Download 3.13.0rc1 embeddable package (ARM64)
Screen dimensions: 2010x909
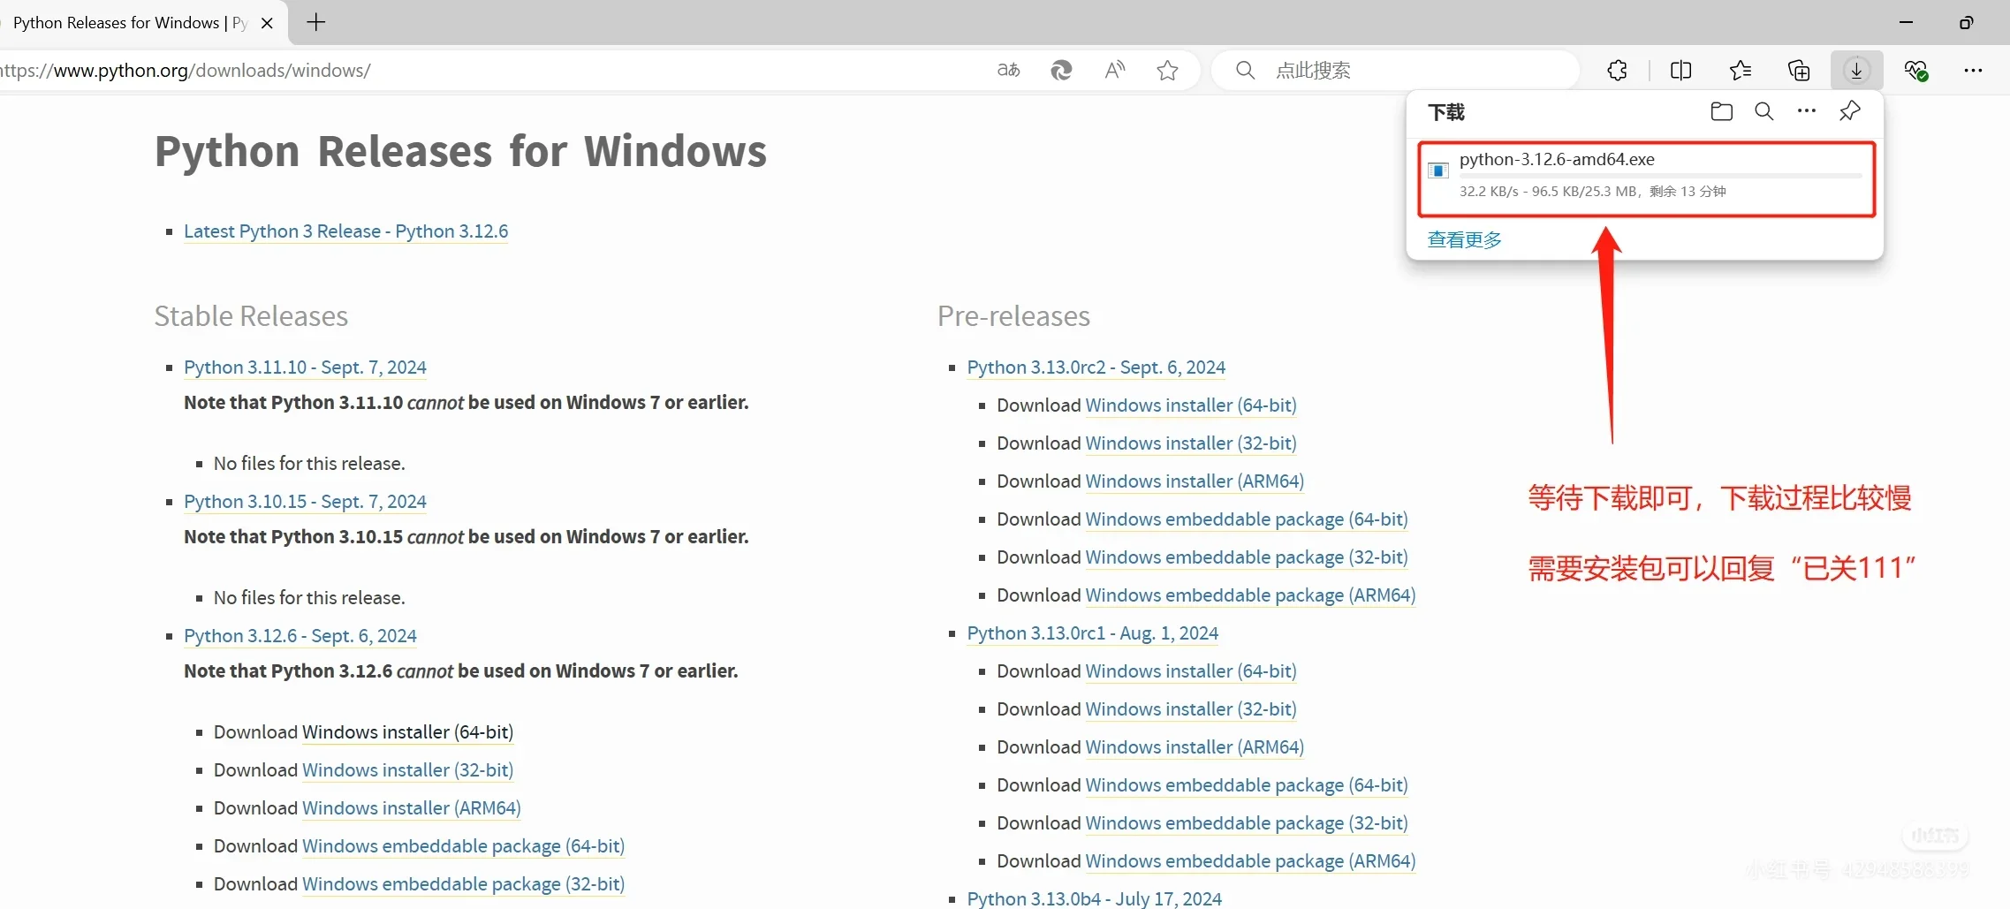click(x=1250, y=861)
